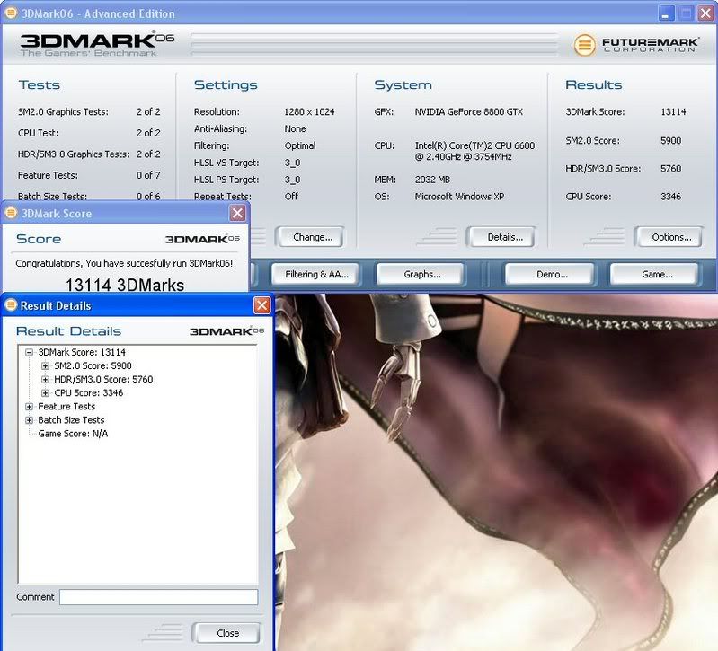
Task: Select the Game Score: N/A tree item
Action: tap(73, 434)
